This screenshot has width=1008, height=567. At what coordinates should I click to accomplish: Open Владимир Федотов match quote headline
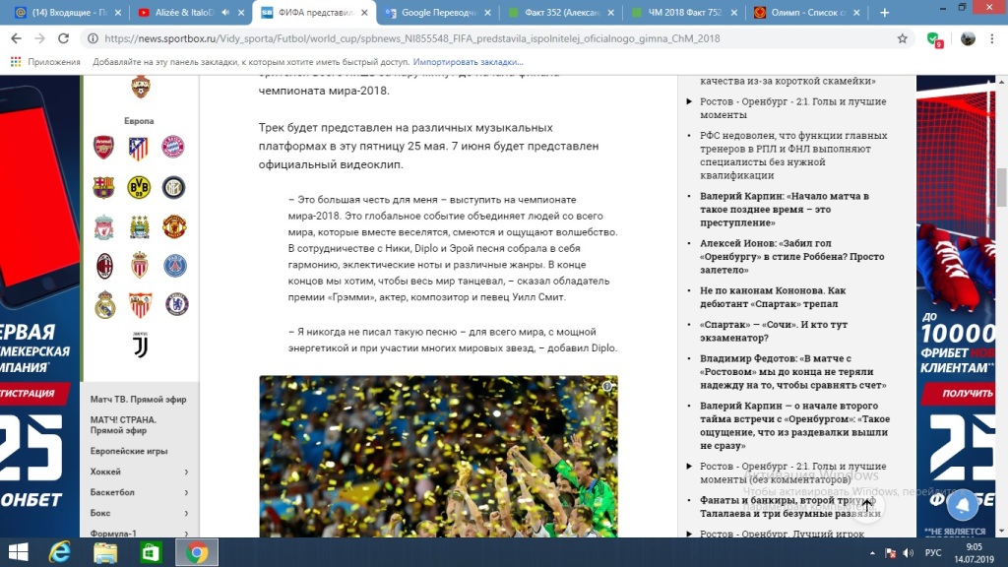[x=793, y=371]
